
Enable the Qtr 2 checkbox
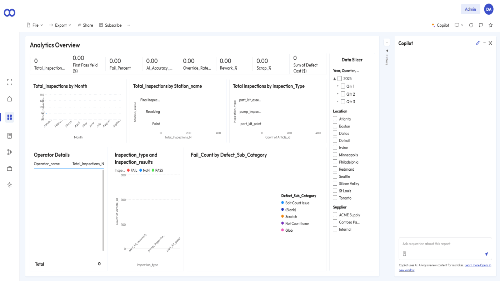click(343, 94)
